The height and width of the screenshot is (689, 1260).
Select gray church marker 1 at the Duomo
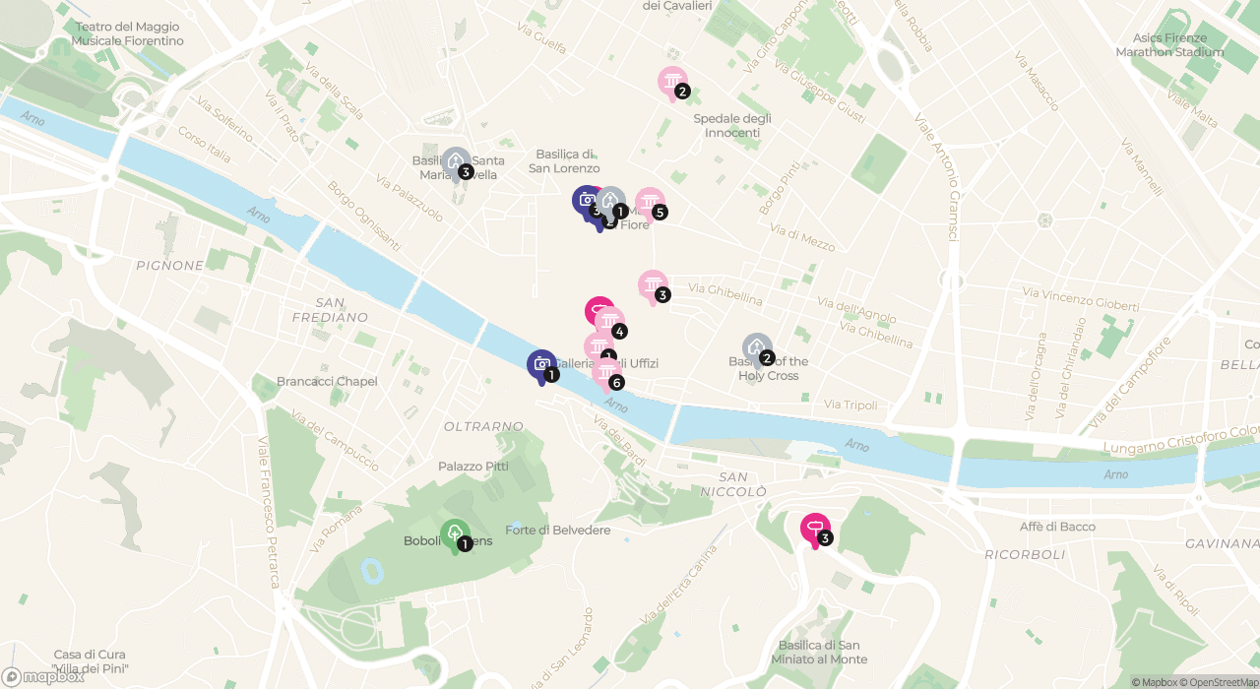click(611, 203)
